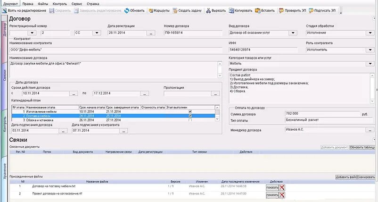378x202 pixels.
Task: Open picker button for Пролонгация field
Action: pyautogui.click(x=215, y=93)
